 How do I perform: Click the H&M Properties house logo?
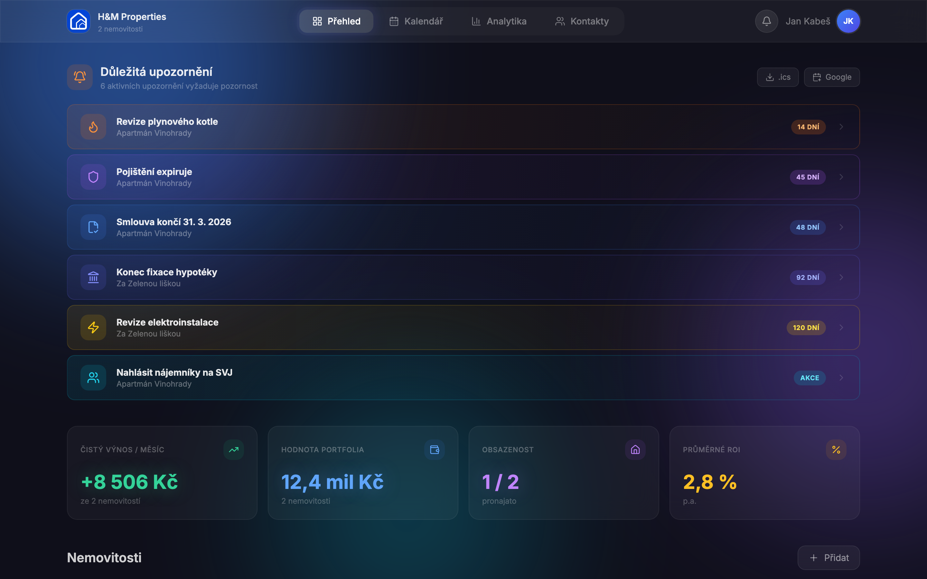[x=79, y=21]
